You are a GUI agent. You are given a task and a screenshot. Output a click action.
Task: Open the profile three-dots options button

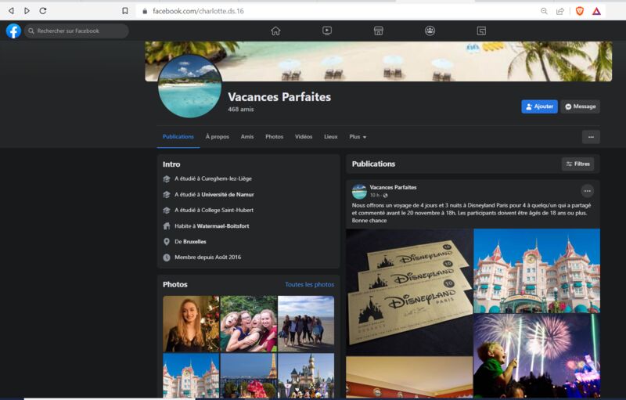pyautogui.click(x=591, y=137)
